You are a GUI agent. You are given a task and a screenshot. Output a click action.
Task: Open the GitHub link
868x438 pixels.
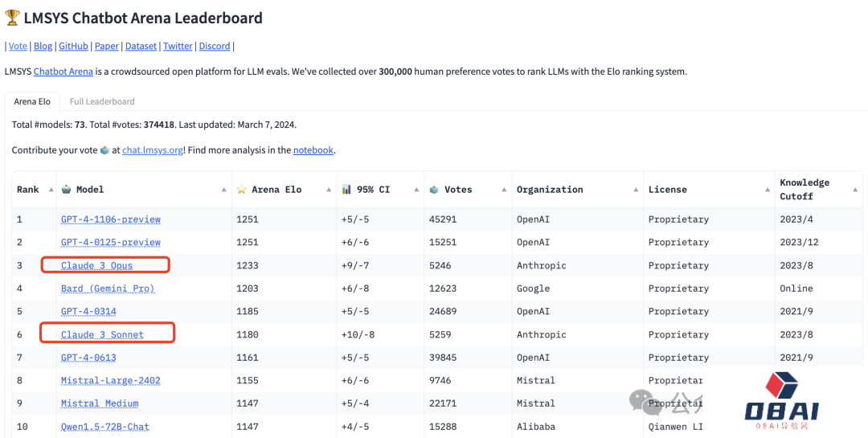[x=73, y=47]
